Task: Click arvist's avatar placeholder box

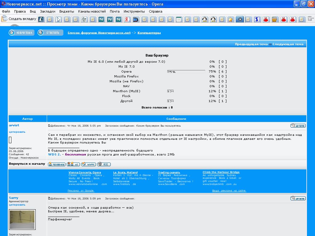Action: click(10, 140)
